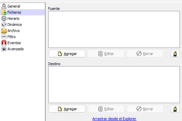Image resolution: width=182 pixels, height=121 pixels.
Task: Click Borrar under the Fuente list
Action: coord(145,54)
